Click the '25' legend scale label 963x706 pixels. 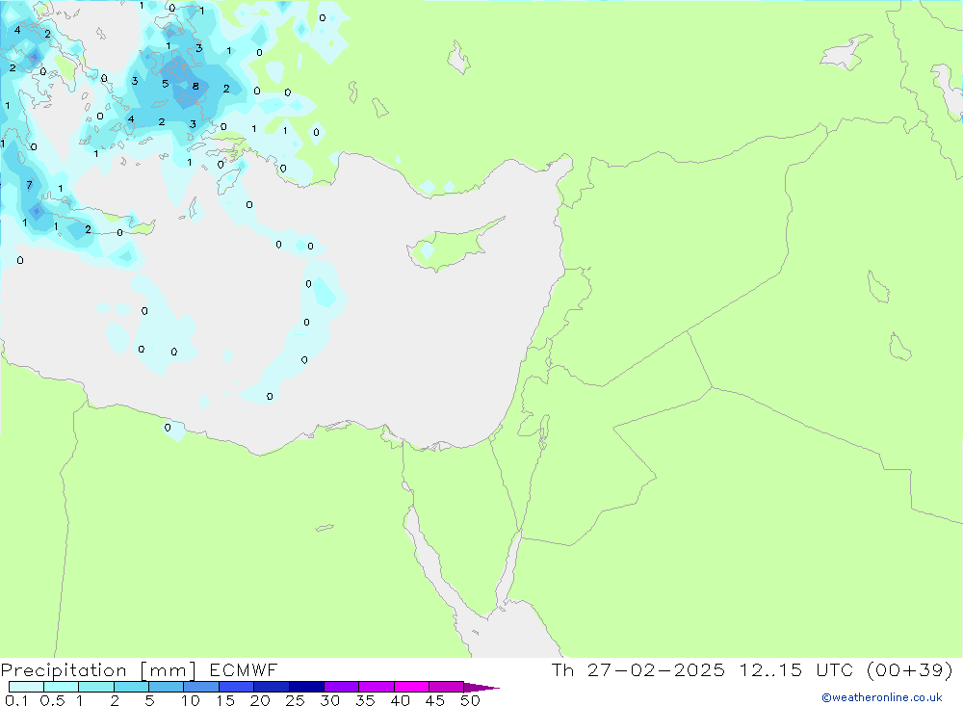click(x=296, y=700)
